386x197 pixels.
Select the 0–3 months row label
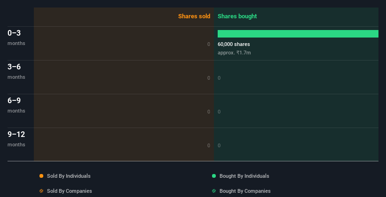coord(16,38)
